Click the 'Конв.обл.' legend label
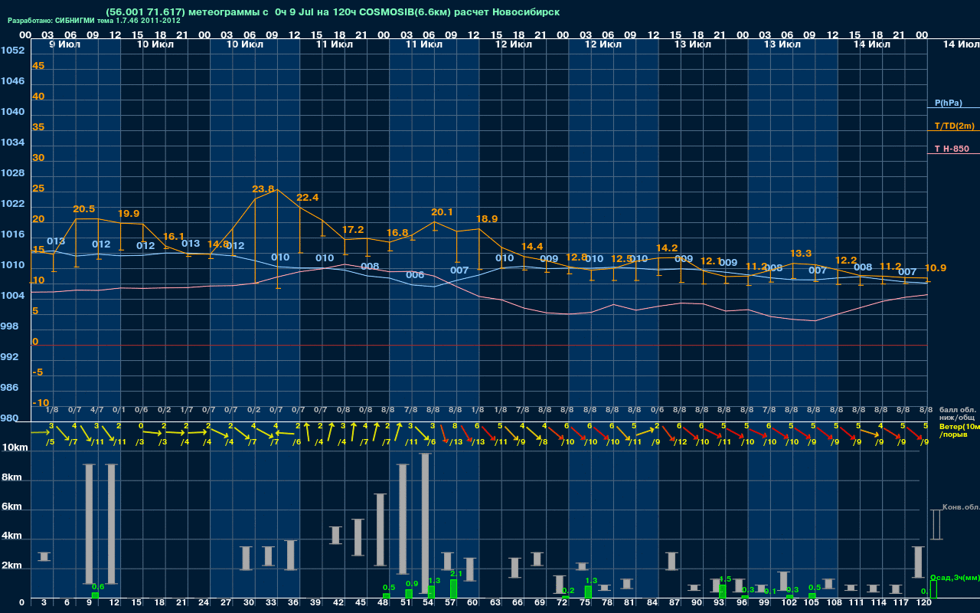Image resolution: width=980 pixels, height=613 pixels. click(960, 507)
